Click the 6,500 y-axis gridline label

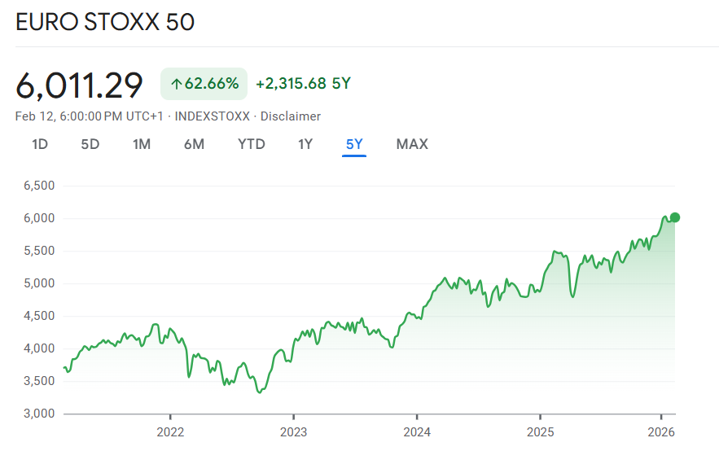[x=38, y=186]
